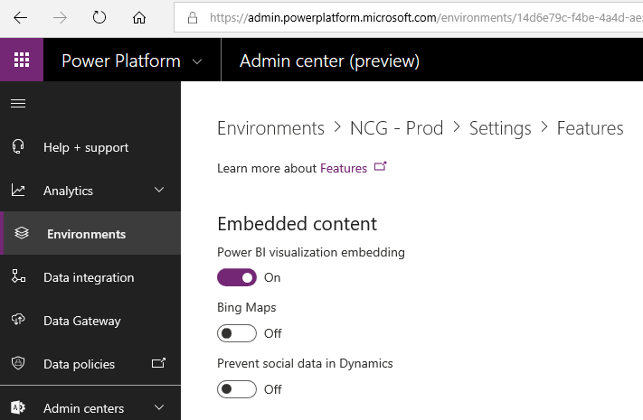This screenshot has height=420, width=643.
Task: Click the Data integration icon
Action: 18,277
